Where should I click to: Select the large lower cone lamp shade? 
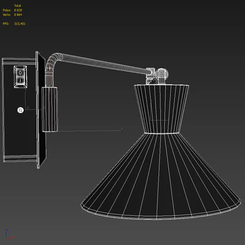[161, 176]
